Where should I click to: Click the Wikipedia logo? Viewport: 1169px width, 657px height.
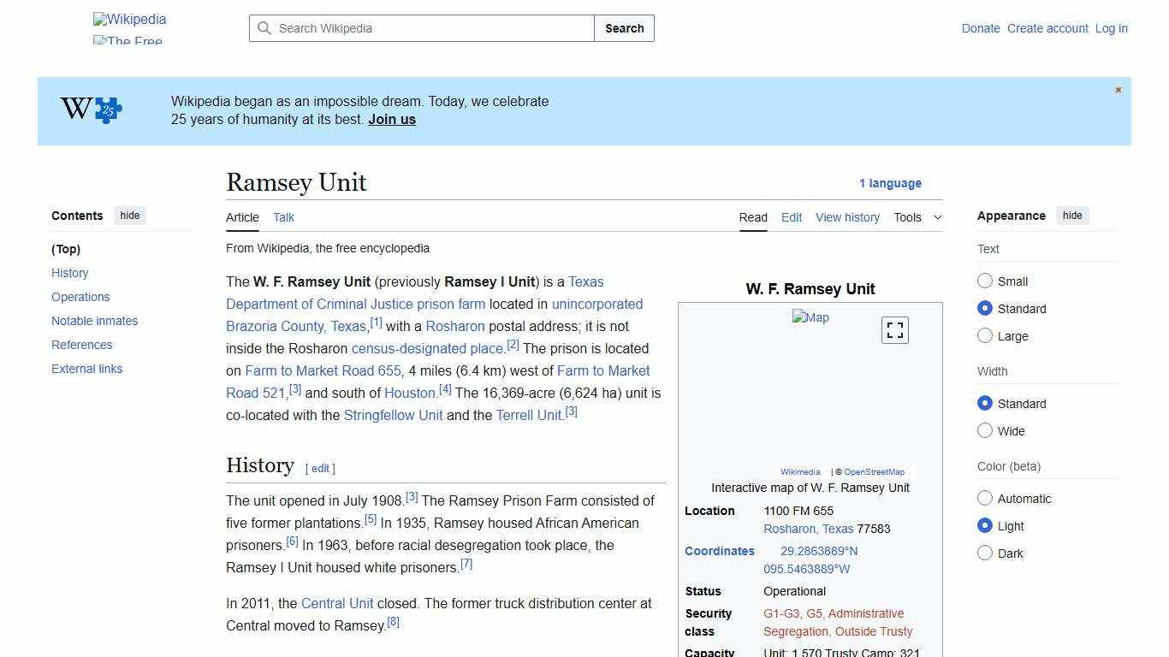point(128,19)
